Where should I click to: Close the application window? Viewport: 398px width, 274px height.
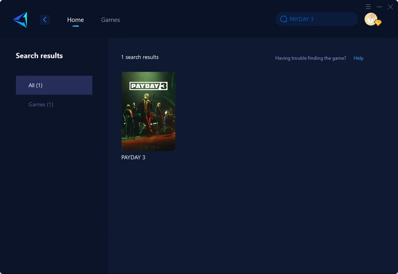[390, 7]
